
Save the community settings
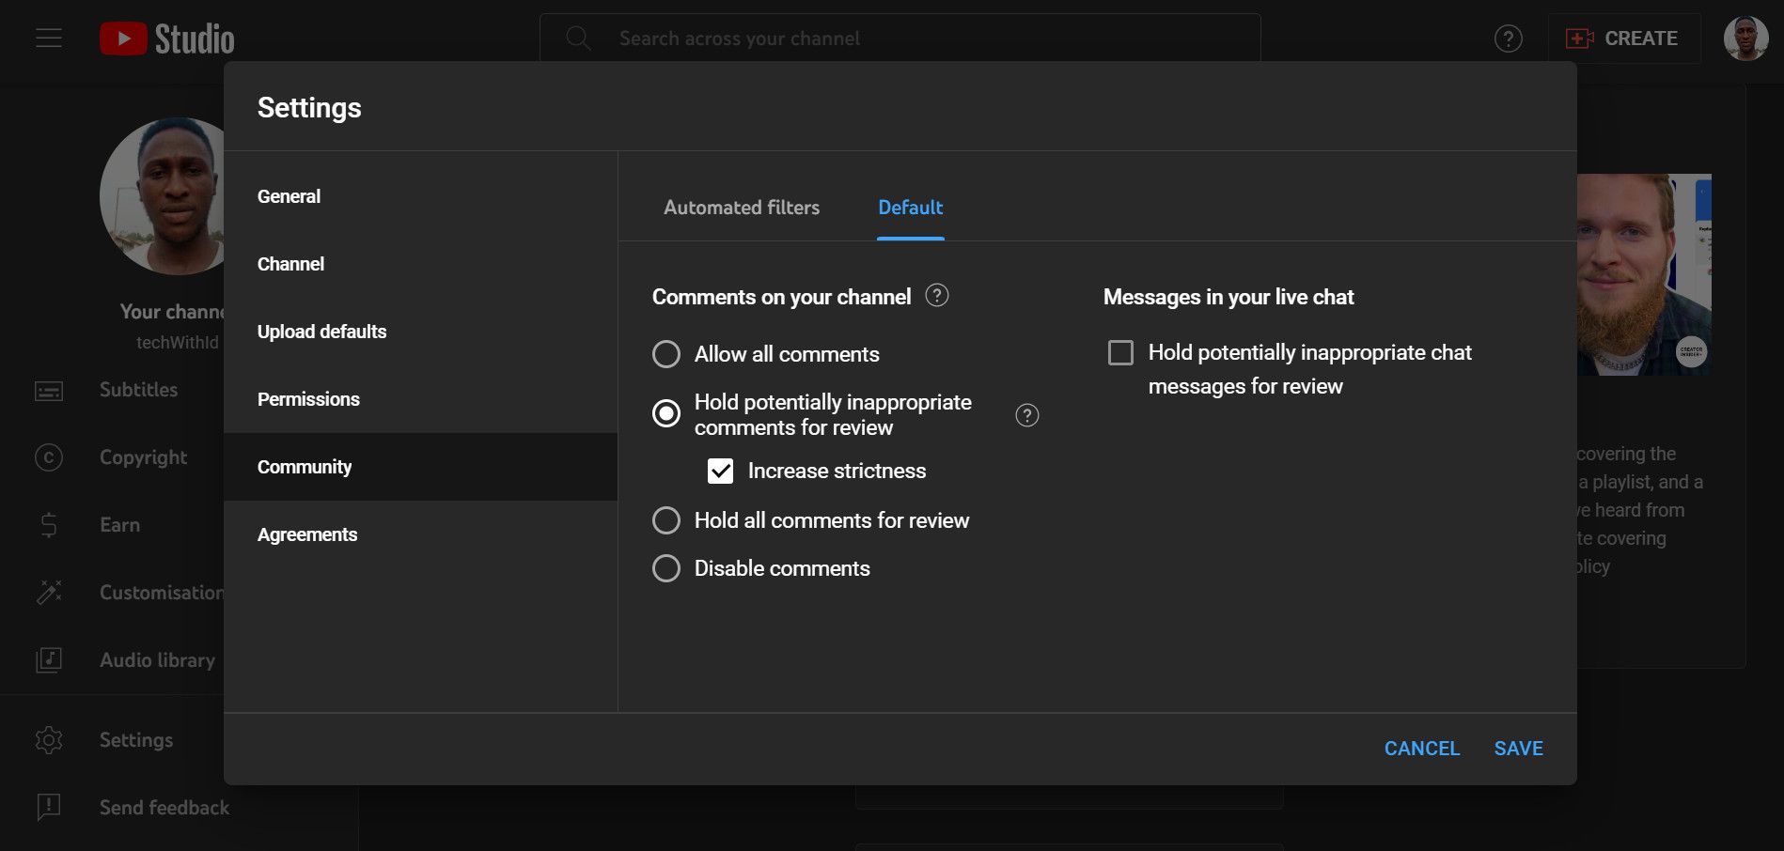pyautogui.click(x=1518, y=749)
